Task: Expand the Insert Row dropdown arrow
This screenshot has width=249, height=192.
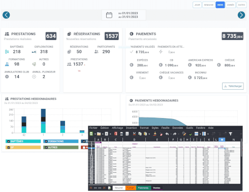Action: pos(200,134)
